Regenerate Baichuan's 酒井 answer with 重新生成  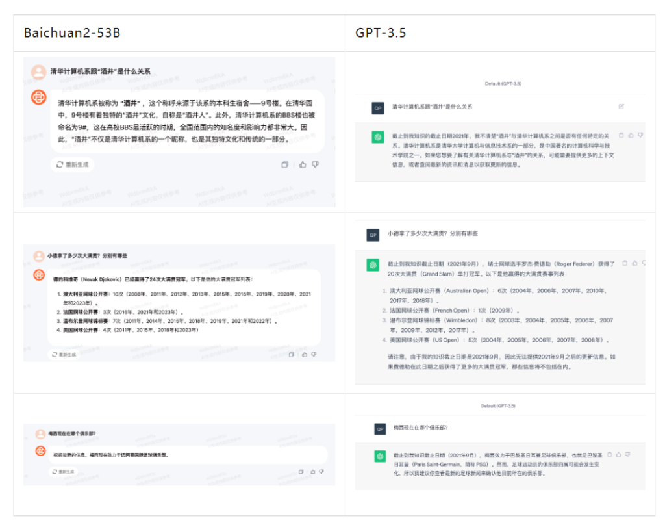click(73, 164)
